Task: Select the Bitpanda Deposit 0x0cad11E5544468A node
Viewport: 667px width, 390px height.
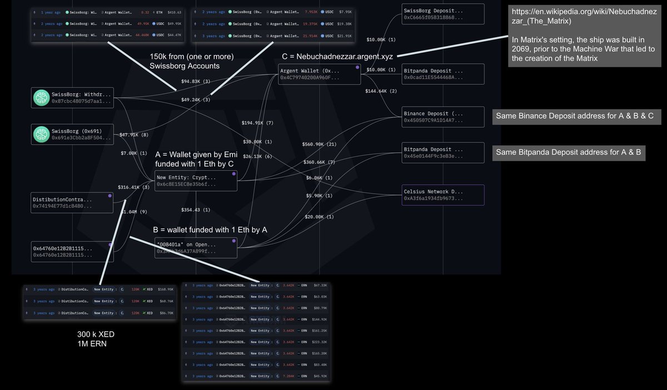Action: click(443, 74)
